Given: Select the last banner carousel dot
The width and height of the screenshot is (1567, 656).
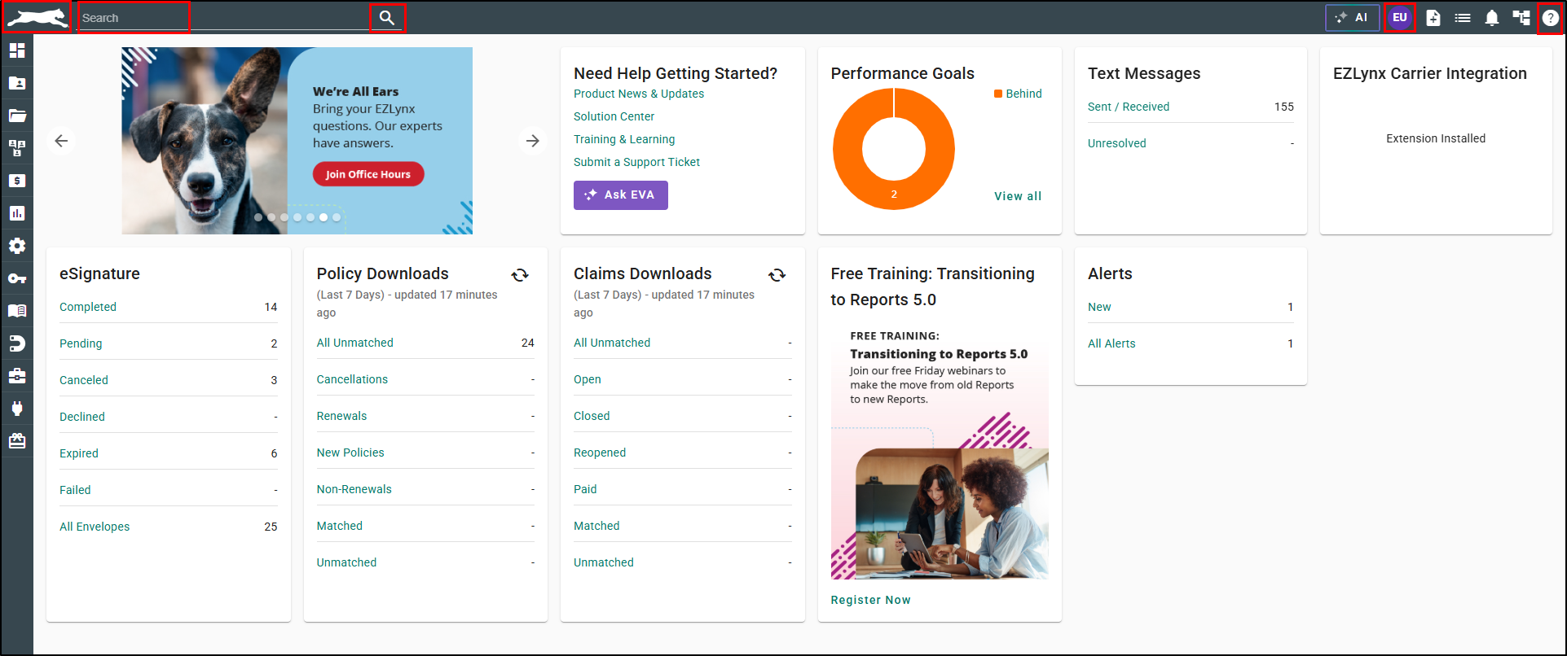Looking at the screenshot, I should click(337, 217).
